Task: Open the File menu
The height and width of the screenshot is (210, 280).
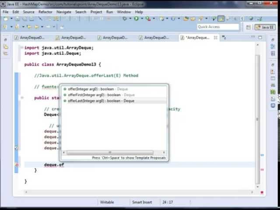Action: coord(5,12)
